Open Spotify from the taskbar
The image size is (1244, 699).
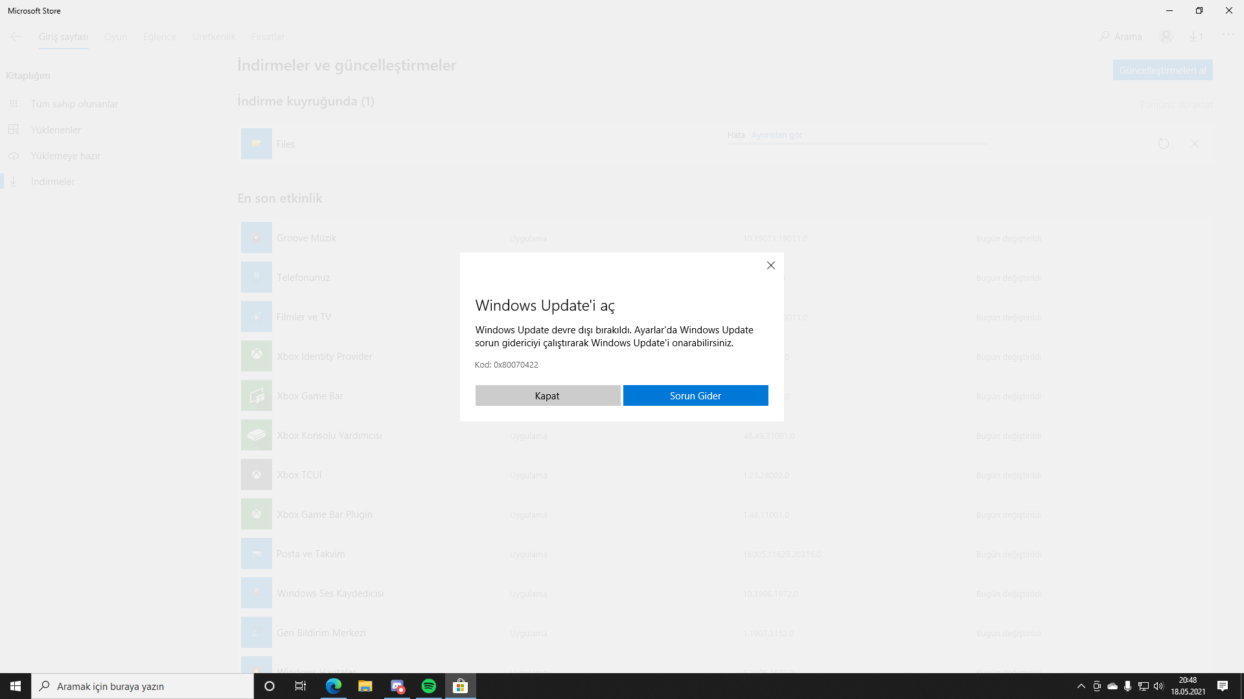tap(429, 686)
